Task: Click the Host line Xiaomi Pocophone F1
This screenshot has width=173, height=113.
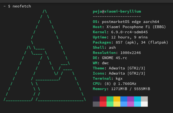Action: [129, 27]
